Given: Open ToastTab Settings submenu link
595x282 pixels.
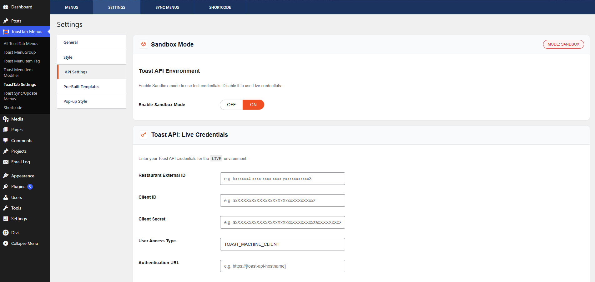Looking at the screenshot, I should 20,84.
